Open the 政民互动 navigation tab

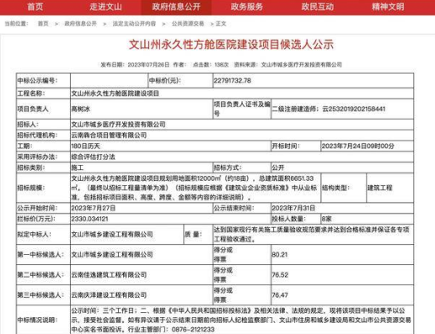point(318,7)
